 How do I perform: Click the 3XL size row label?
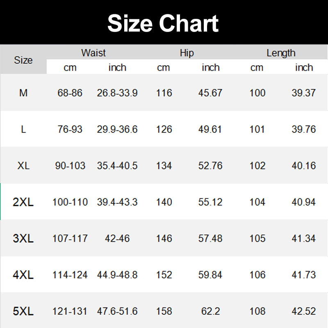click(23, 238)
